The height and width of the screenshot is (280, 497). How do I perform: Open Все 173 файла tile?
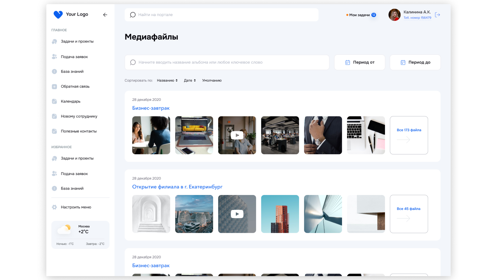409,135
